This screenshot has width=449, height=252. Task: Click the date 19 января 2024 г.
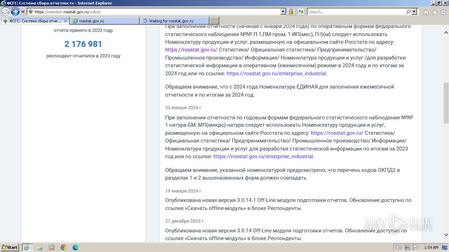(x=184, y=191)
